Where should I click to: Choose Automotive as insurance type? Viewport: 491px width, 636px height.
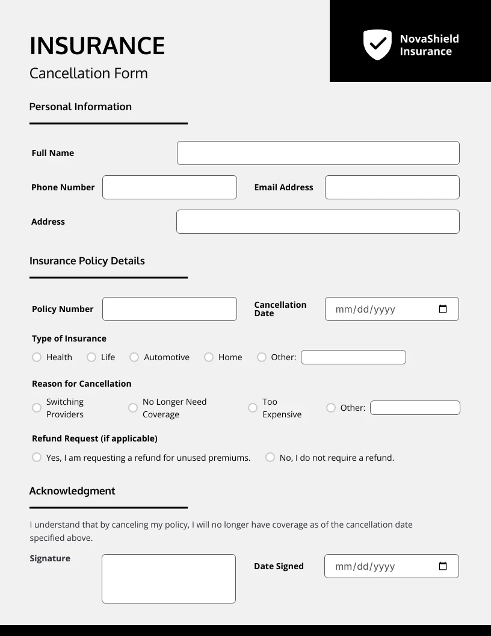(x=134, y=357)
